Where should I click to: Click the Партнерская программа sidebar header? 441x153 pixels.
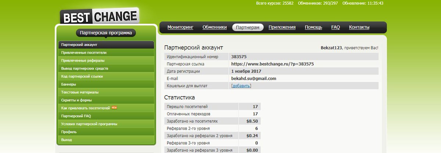(x=106, y=33)
